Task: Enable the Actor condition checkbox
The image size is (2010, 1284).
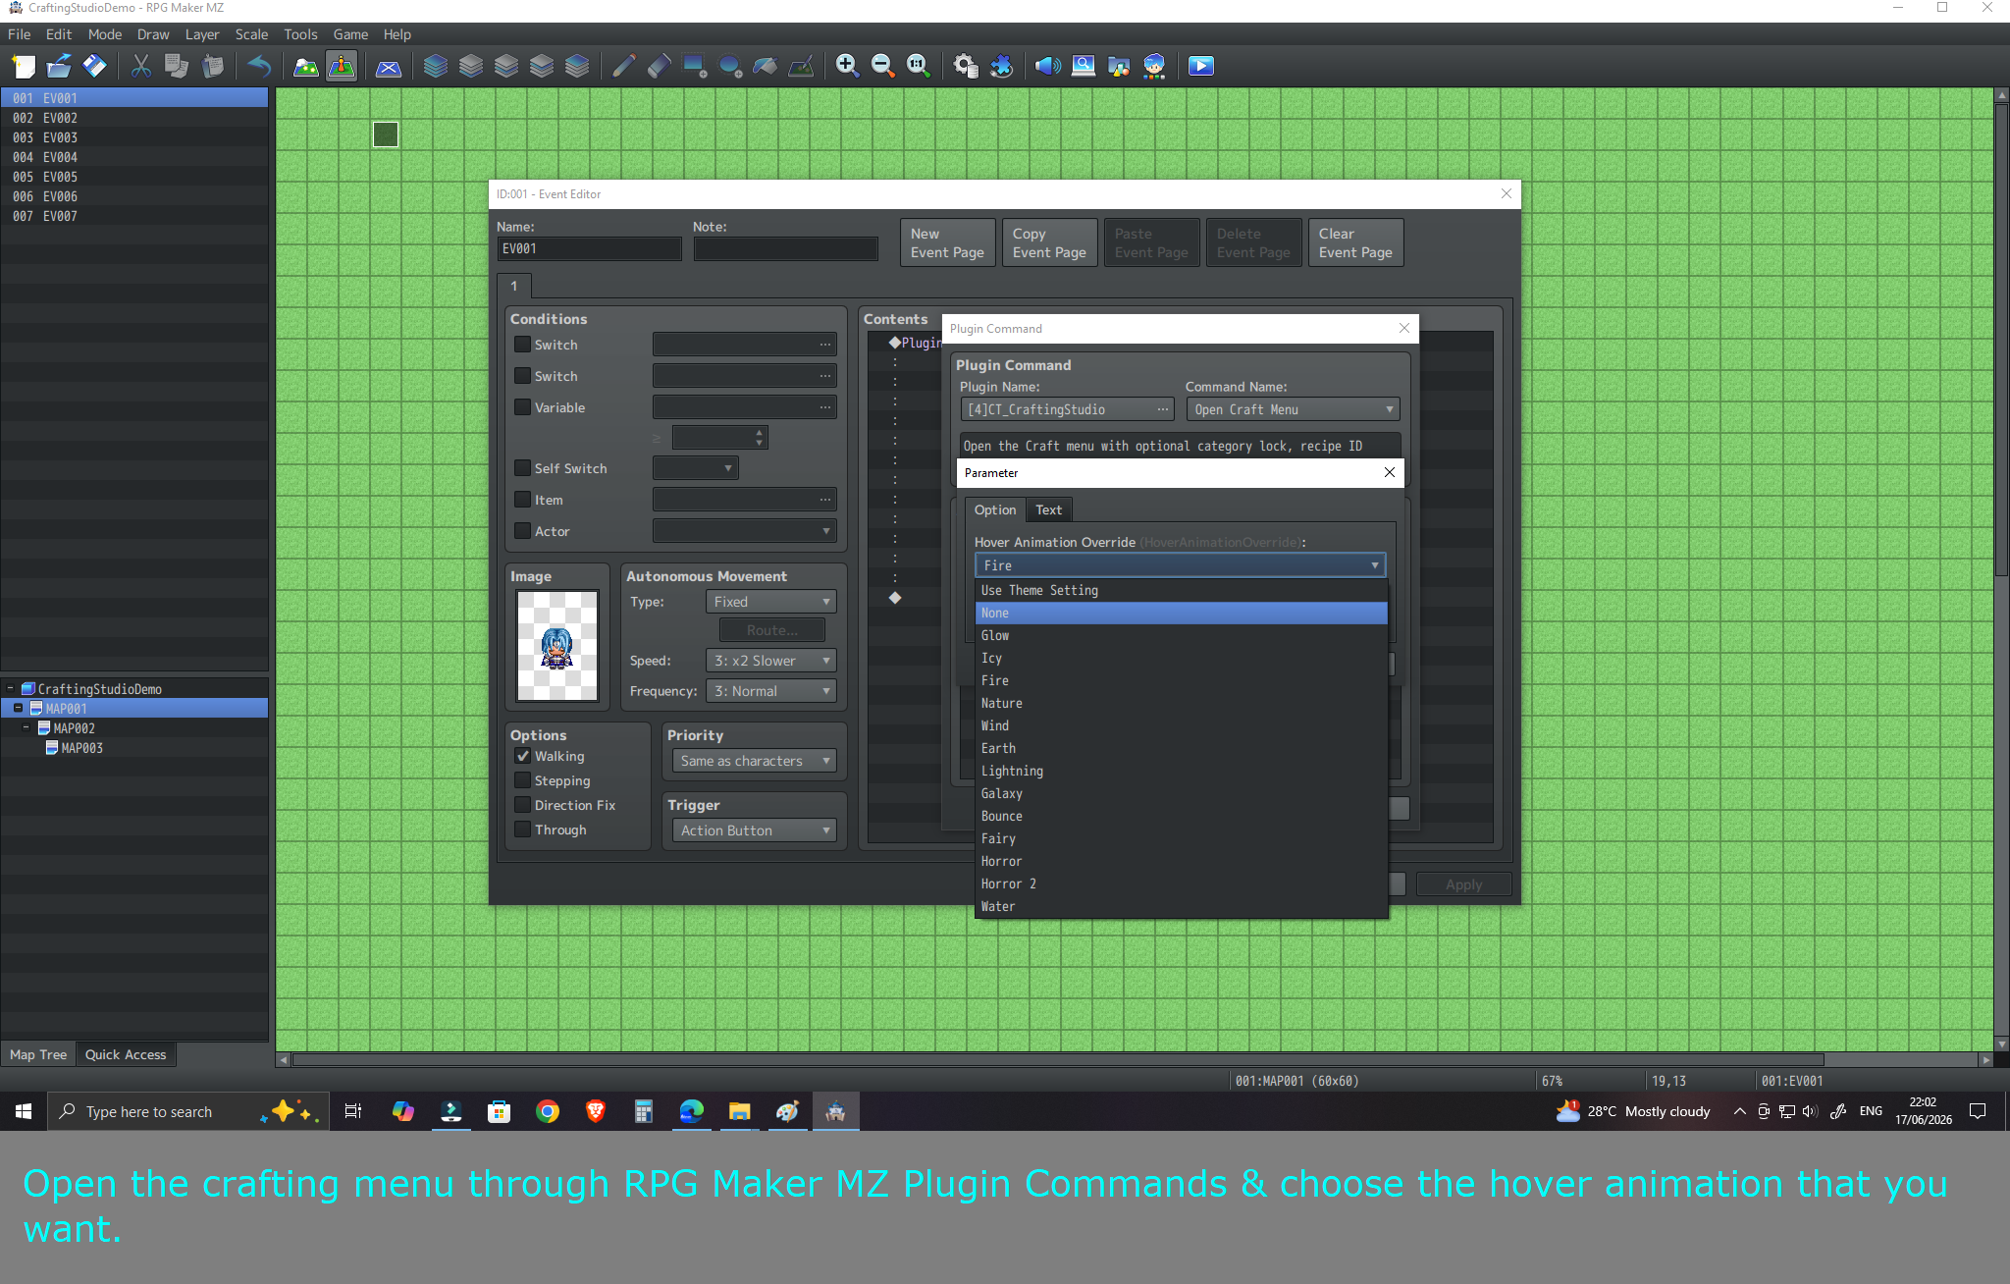Action: (523, 531)
